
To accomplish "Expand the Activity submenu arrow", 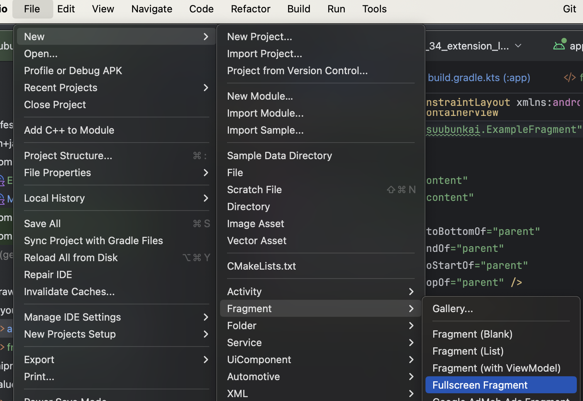I will pos(411,292).
